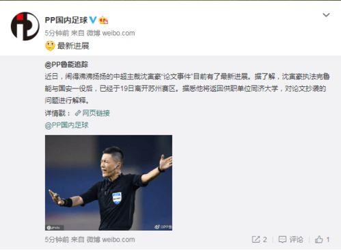Open the top 微博 weibo.com source link
Viewport: 341px width, 250px height.
click(111, 33)
